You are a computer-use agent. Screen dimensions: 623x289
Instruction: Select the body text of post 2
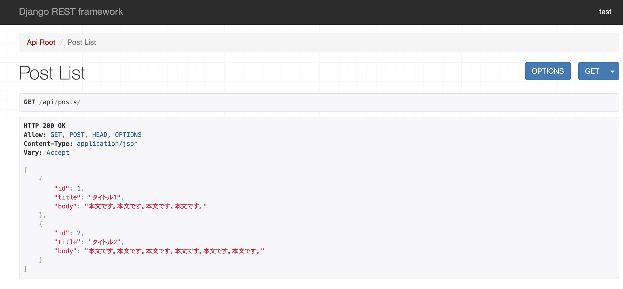(174, 251)
